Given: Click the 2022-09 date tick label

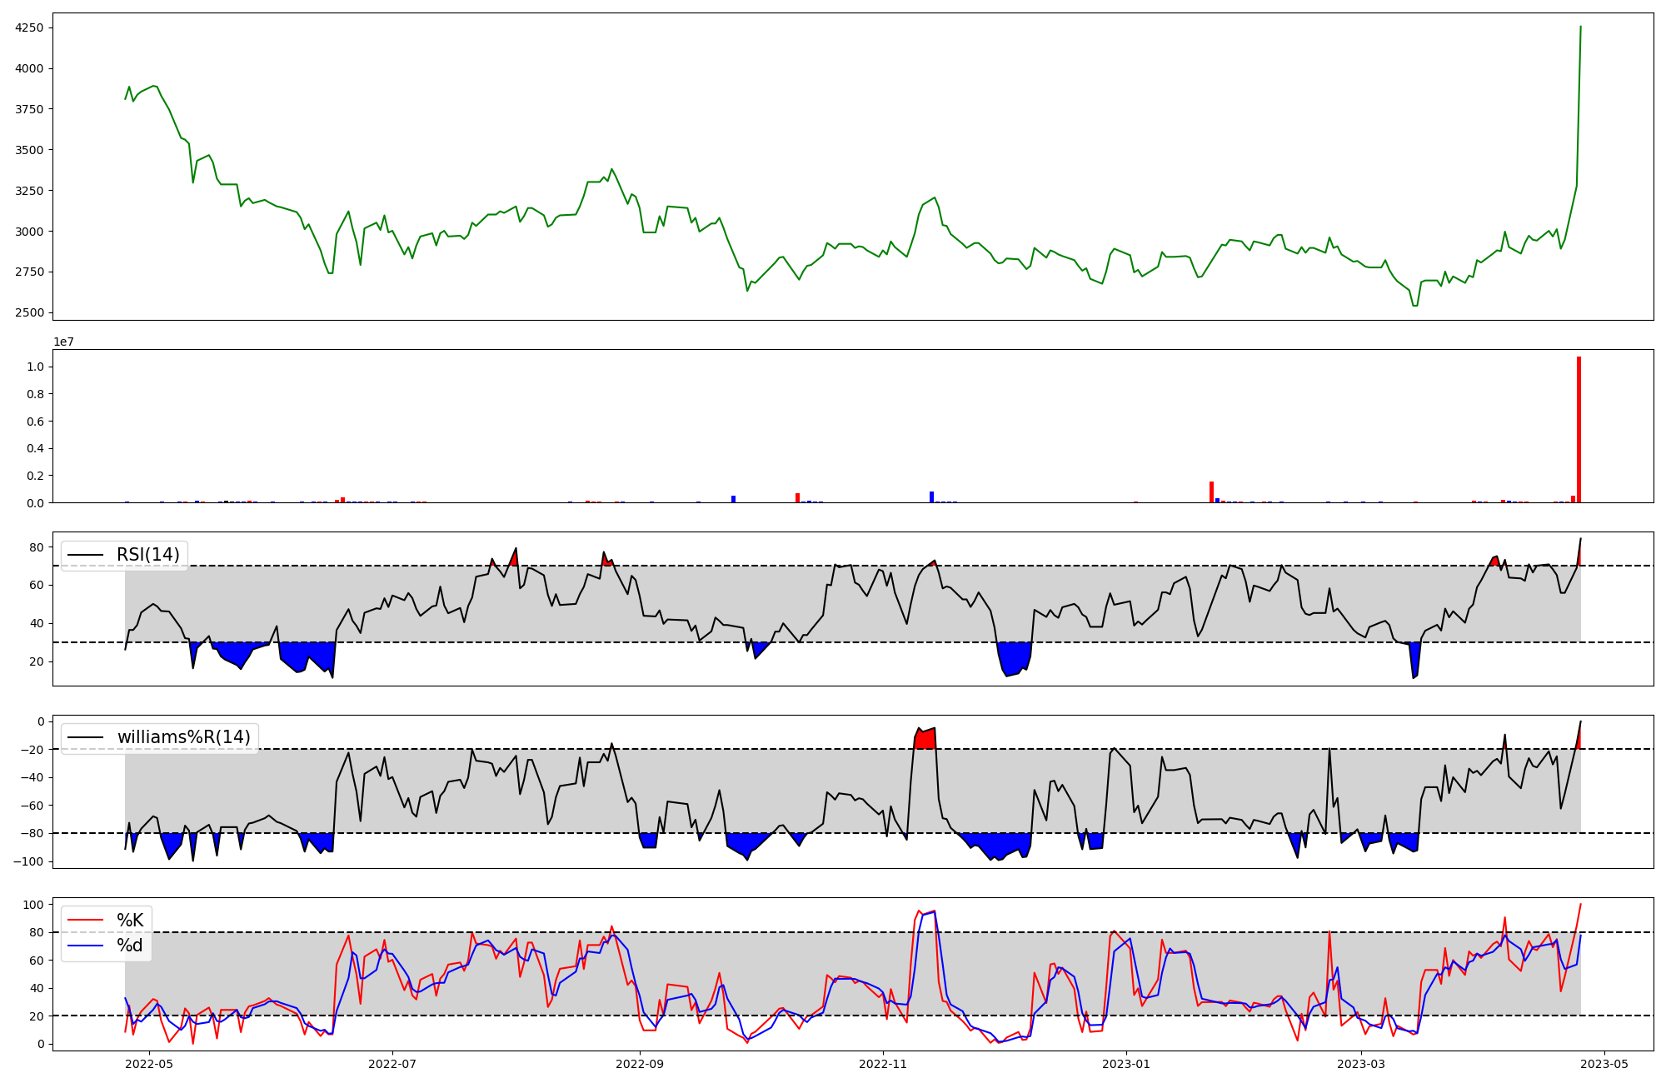Looking at the screenshot, I should 640,1063.
